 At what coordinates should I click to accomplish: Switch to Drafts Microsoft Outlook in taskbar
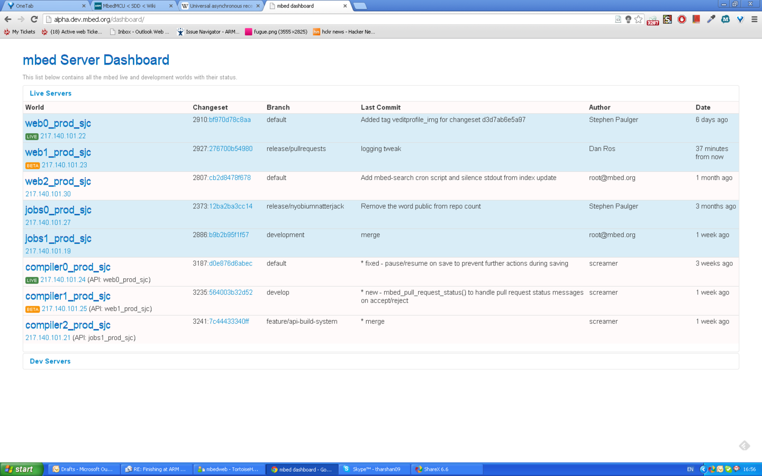85,469
